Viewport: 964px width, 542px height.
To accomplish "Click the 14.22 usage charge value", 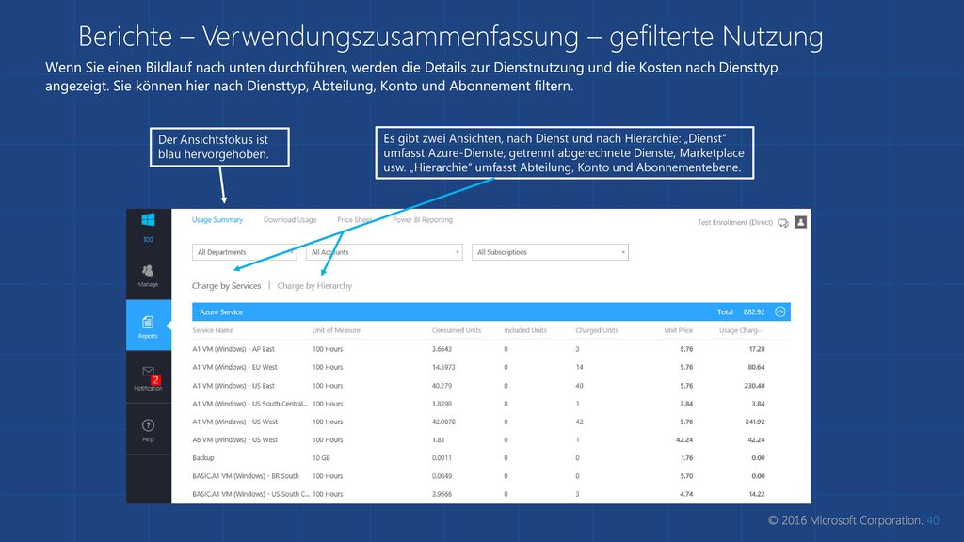I will [757, 494].
